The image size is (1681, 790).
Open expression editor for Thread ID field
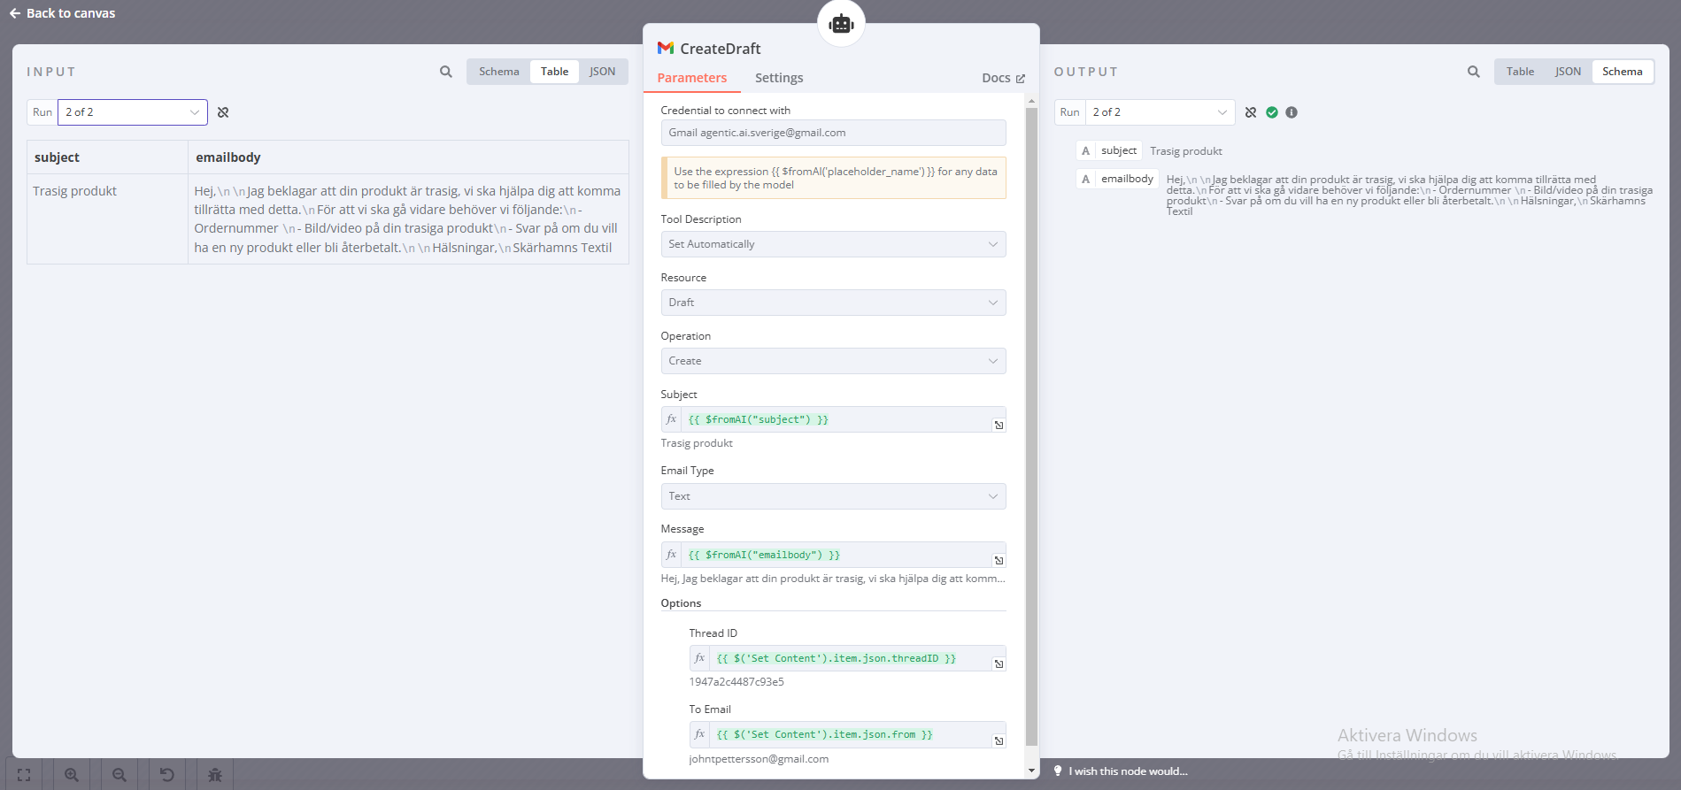pyautogui.click(x=999, y=664)
